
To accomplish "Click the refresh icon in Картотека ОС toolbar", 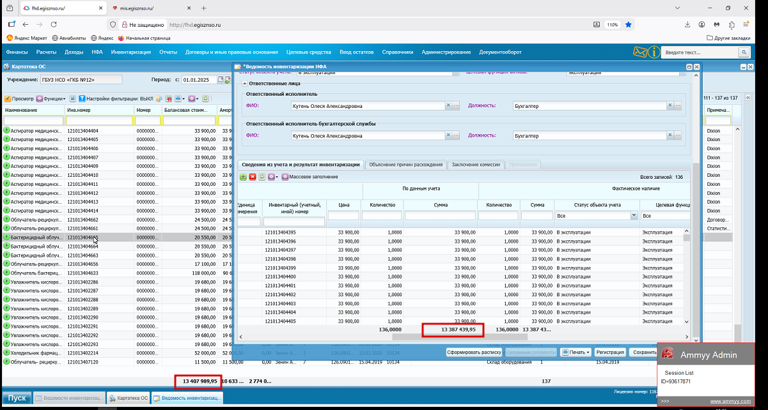I will tap(205, 99).
